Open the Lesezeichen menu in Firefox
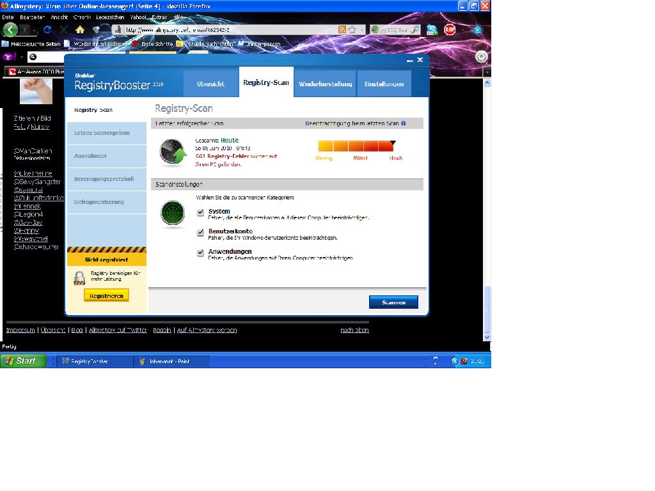The width and height of the screenshot is (655, 491). tap(110, 17)
